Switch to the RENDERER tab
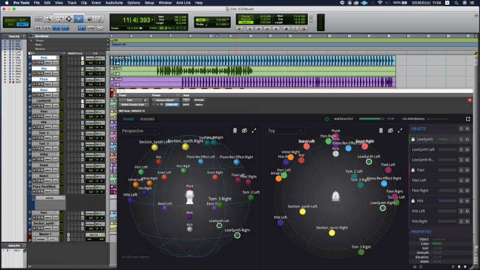 [x=147, y=119]
